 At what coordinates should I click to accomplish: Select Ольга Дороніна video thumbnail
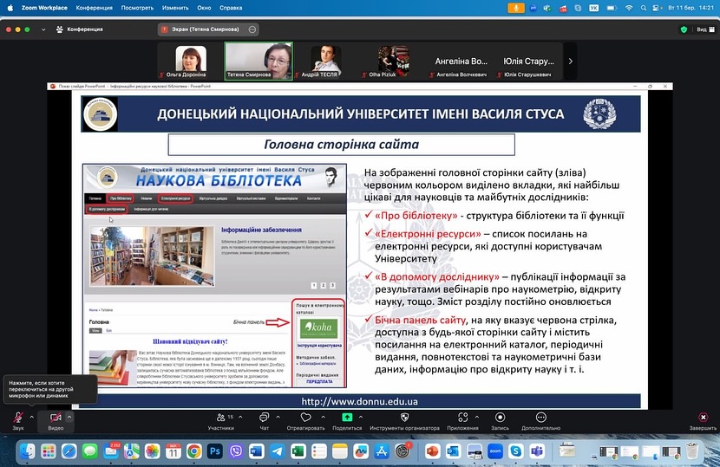190,62
